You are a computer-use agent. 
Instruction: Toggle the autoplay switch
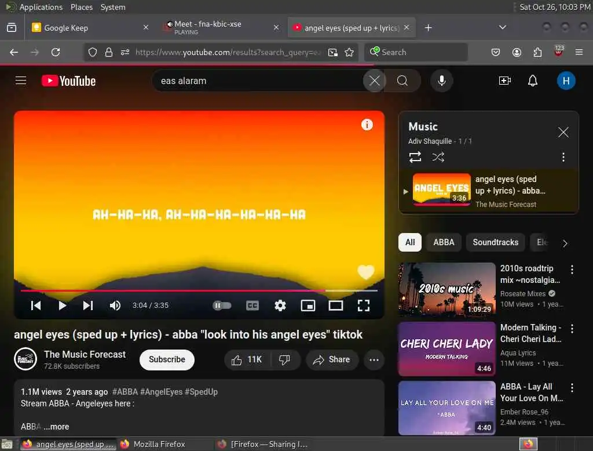[222, 305]
